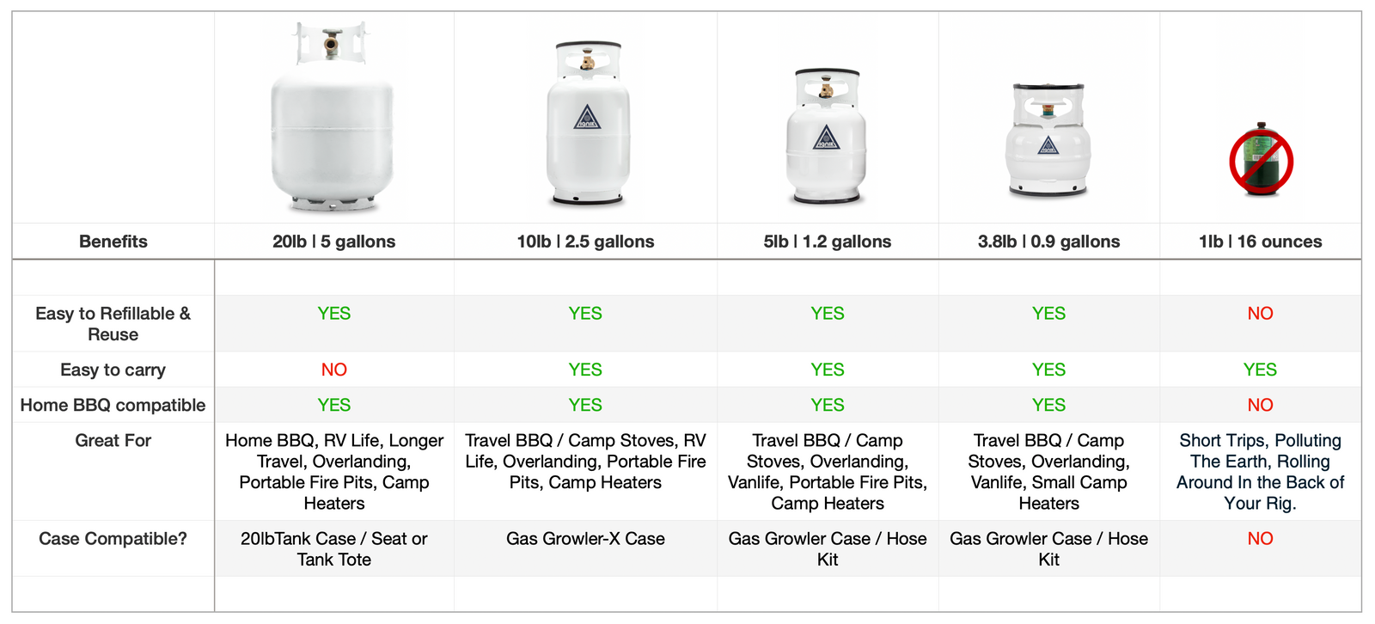Click the "Case Compatible?" row label
Image resolution: width=1375 pixels, height=624 pixels.
[113, 539]
